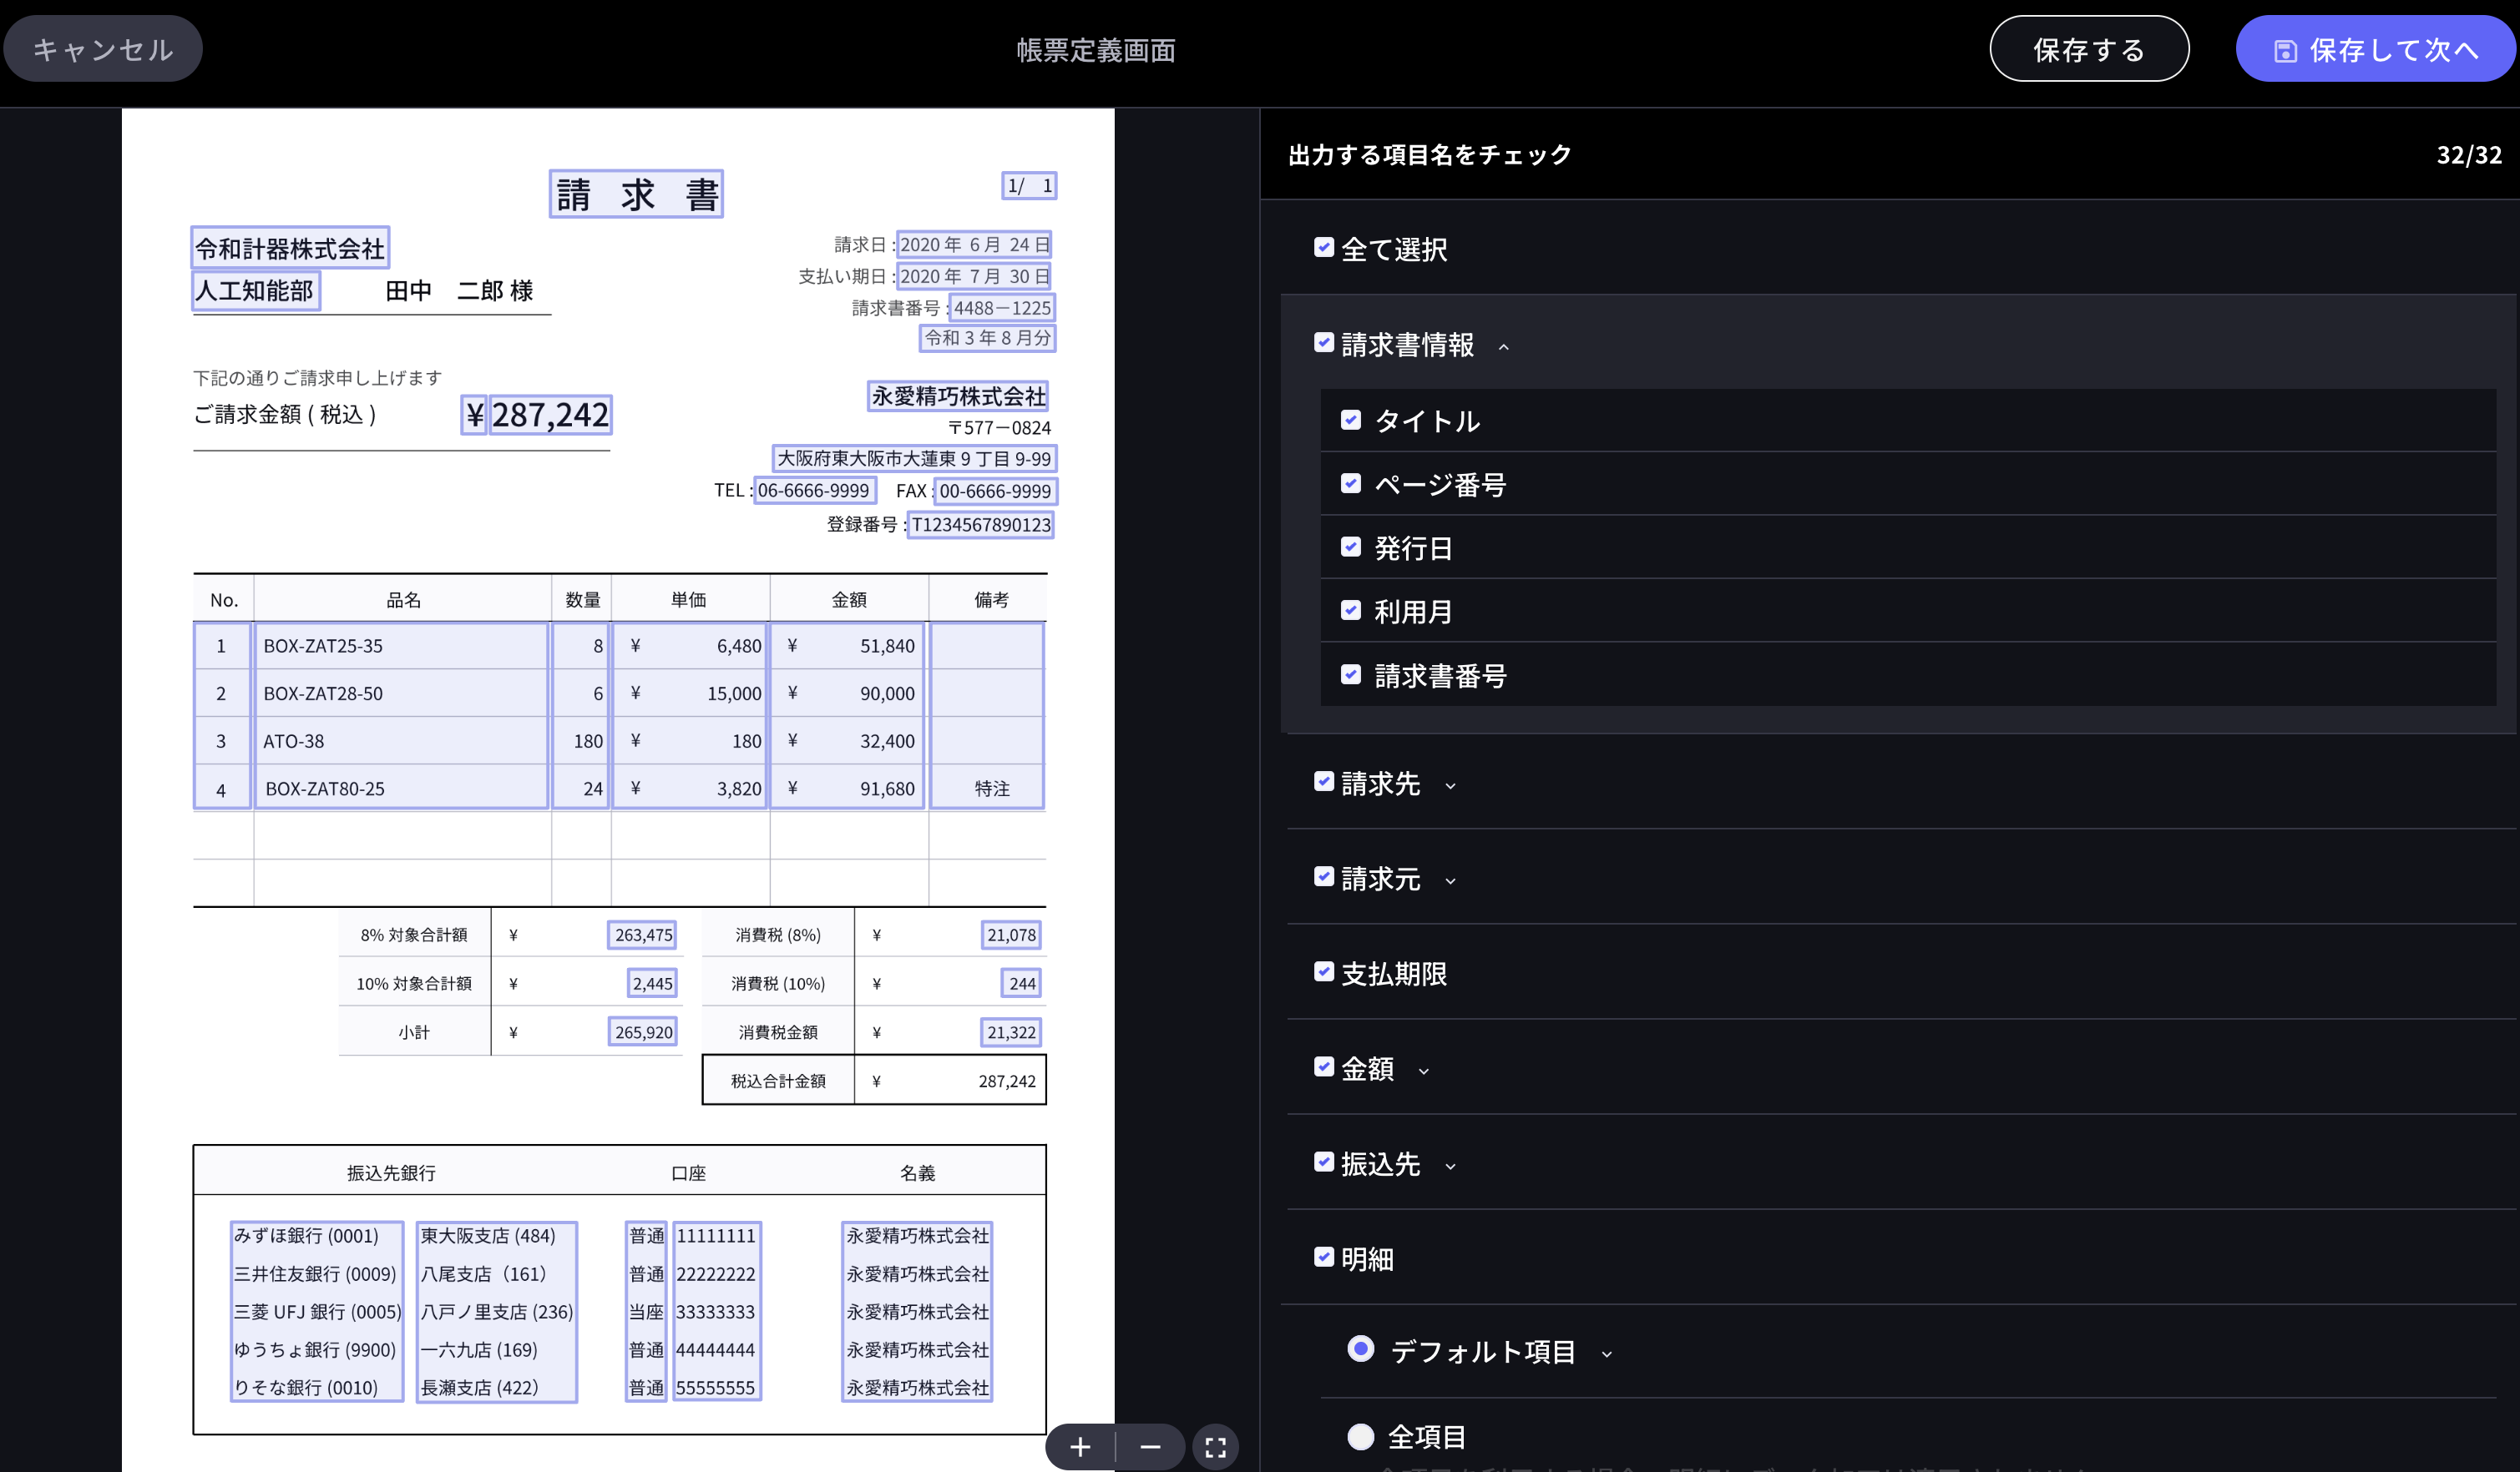Toggle the 請求元 checkbox
The image size is (2520, 1472).
click(1324, 876)
